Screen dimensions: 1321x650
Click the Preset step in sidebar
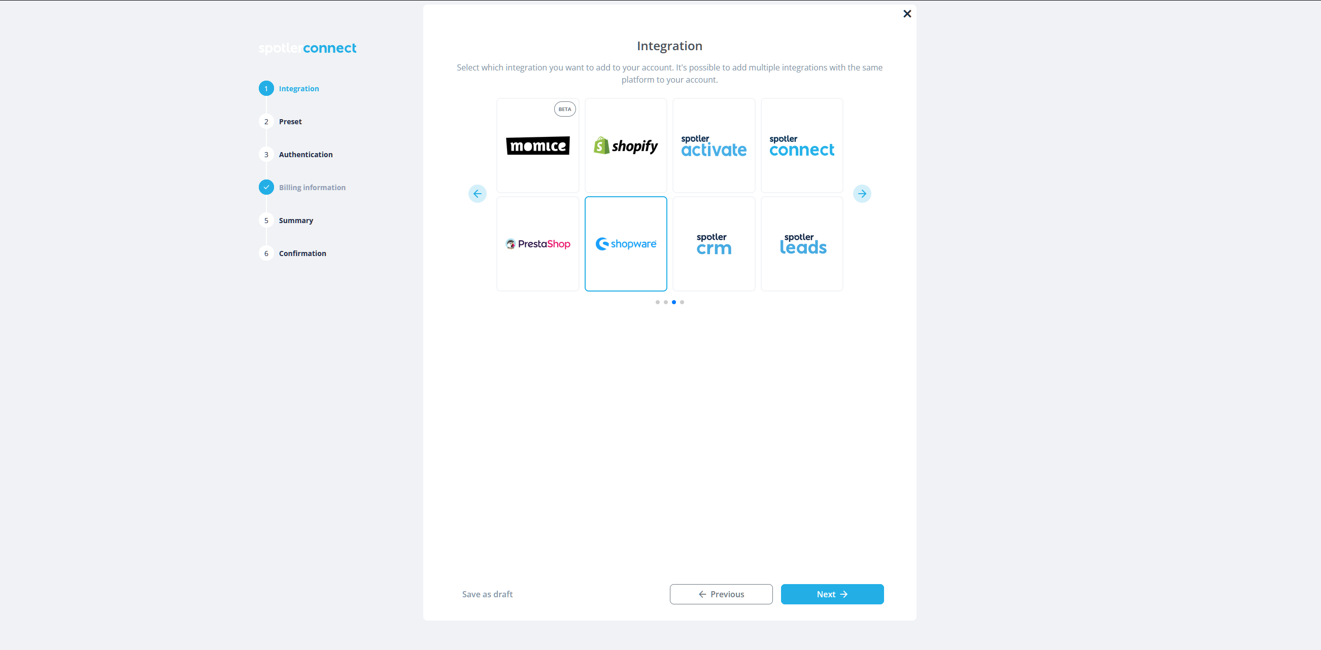point(290,121)
